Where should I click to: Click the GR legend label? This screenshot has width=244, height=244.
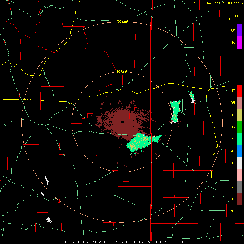click(x=233, y=103)
